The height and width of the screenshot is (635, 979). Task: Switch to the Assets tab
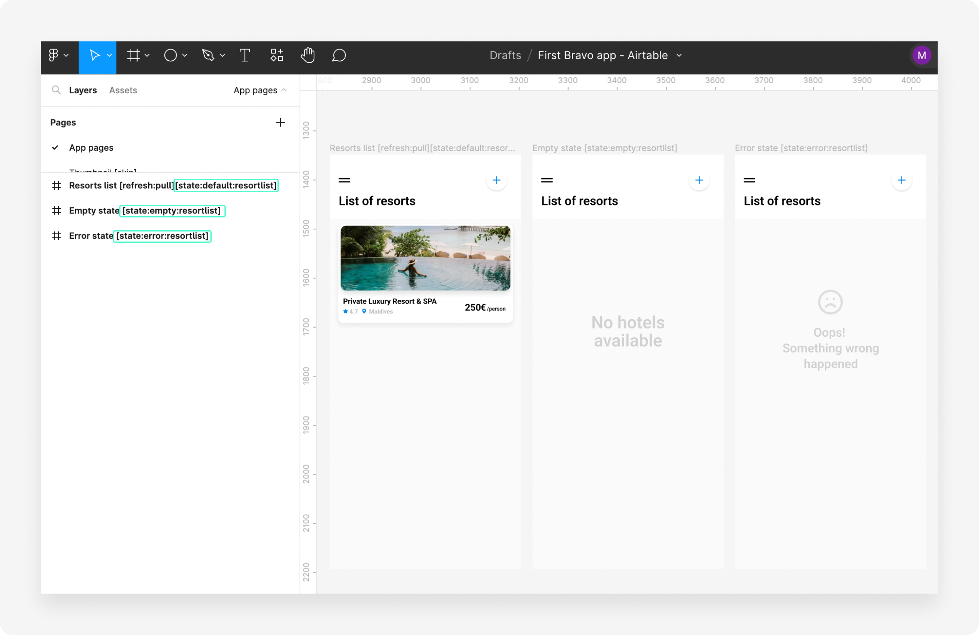click(123, 90)
